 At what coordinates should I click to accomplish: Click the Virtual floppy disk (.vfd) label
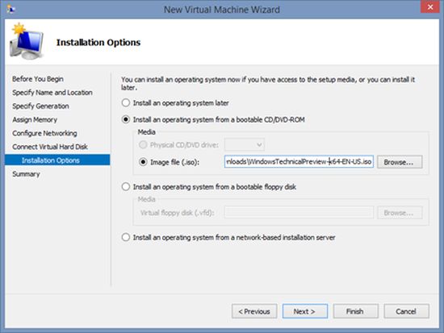177,213
